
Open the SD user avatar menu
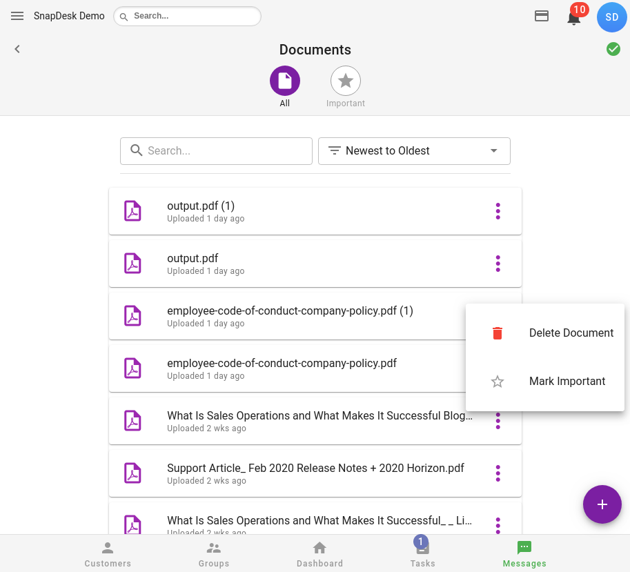tap(611, 17)
